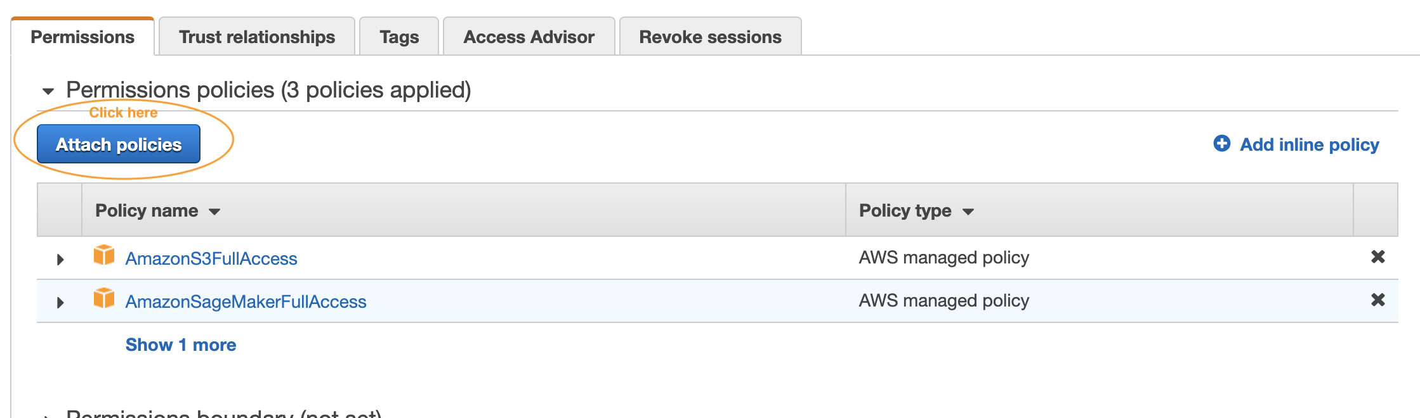Switch to the Trust relationships tab
This screenshot has height=418, width=1420.
[257, 37]
